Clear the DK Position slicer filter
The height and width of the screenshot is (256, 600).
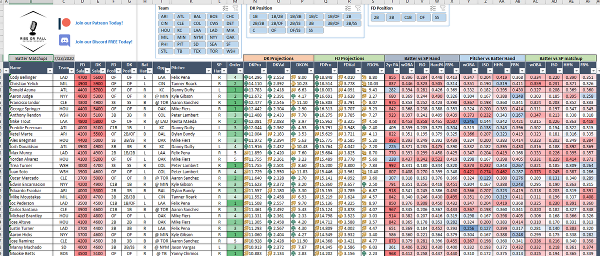click(358, 8)
